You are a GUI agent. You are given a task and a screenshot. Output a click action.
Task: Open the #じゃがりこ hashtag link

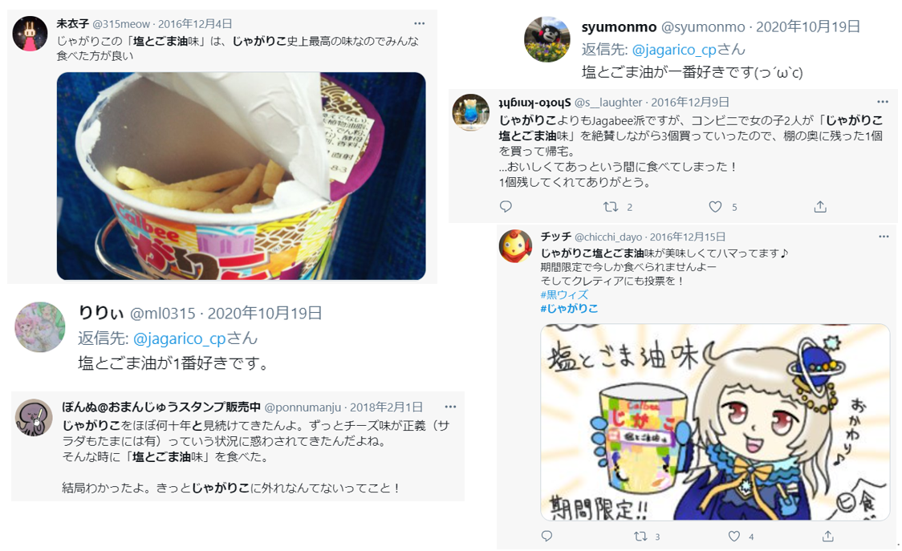coord(569,308)
